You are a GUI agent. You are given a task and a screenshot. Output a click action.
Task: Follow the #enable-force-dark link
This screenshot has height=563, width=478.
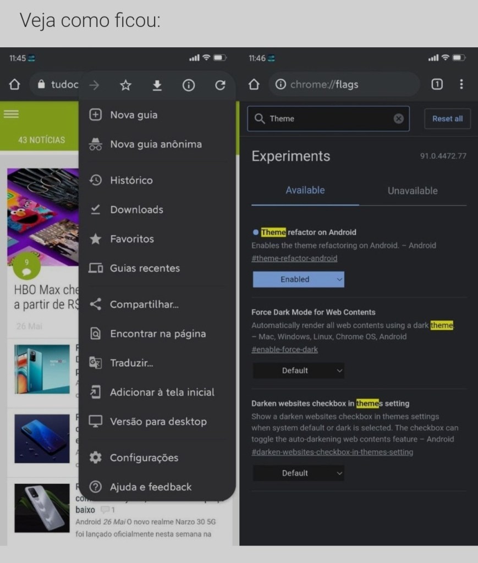[284, 350]
